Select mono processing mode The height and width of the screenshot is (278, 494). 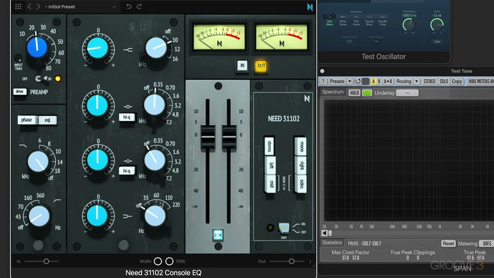[301, 146]
